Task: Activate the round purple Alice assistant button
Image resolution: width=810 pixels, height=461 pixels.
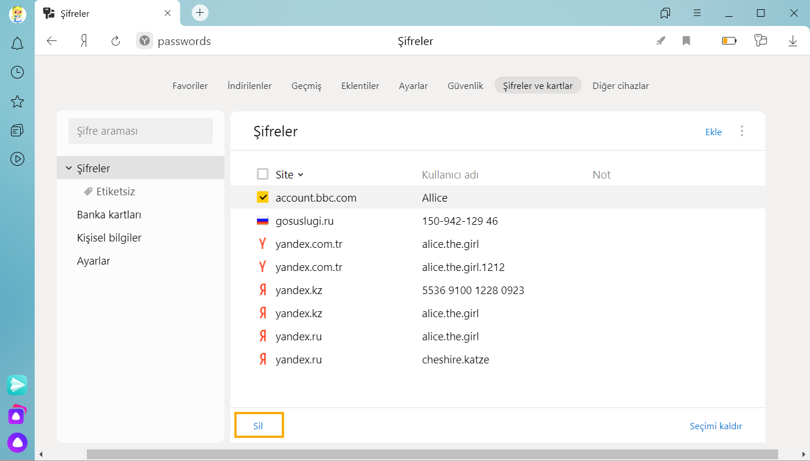Action: [17, 443]
